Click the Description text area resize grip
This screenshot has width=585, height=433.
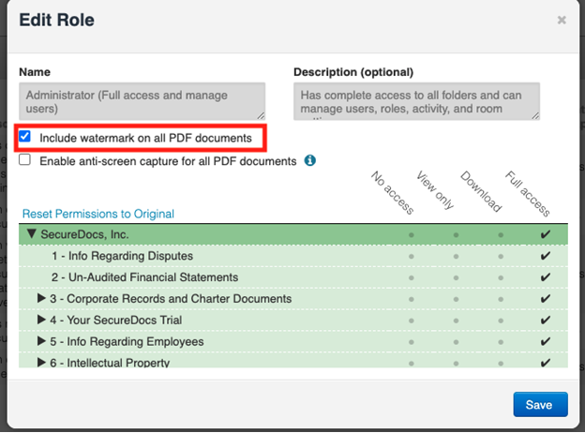pyautogui.click(x=535, y=116)
